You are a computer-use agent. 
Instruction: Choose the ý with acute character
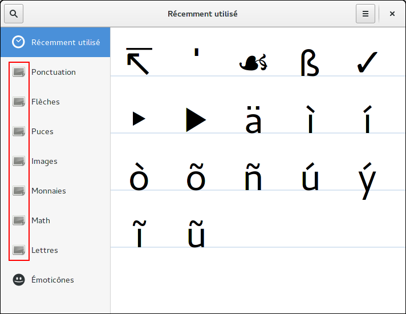(367, 177)
